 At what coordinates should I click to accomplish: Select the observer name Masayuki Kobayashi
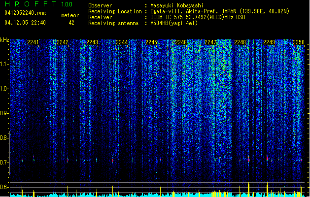[177, 5]
